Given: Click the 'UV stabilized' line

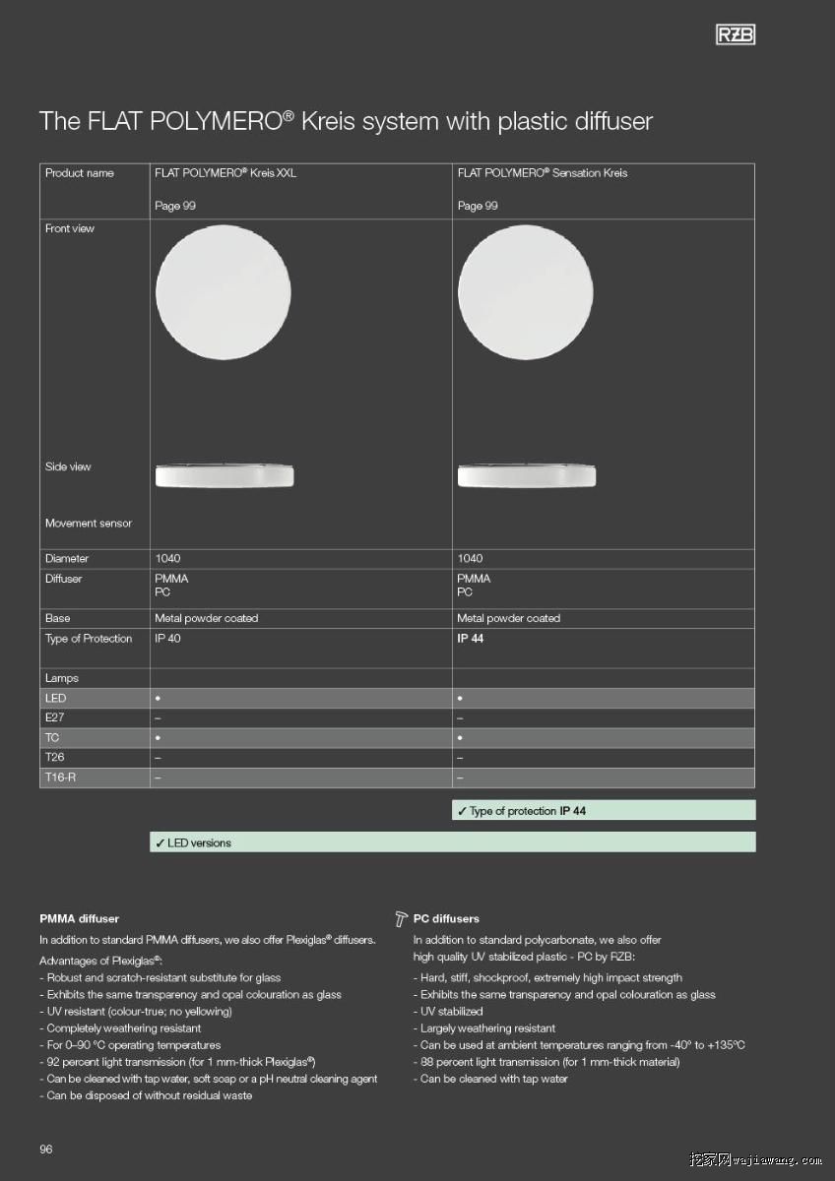Looking at the screenshot, I should pos(448,1012).
